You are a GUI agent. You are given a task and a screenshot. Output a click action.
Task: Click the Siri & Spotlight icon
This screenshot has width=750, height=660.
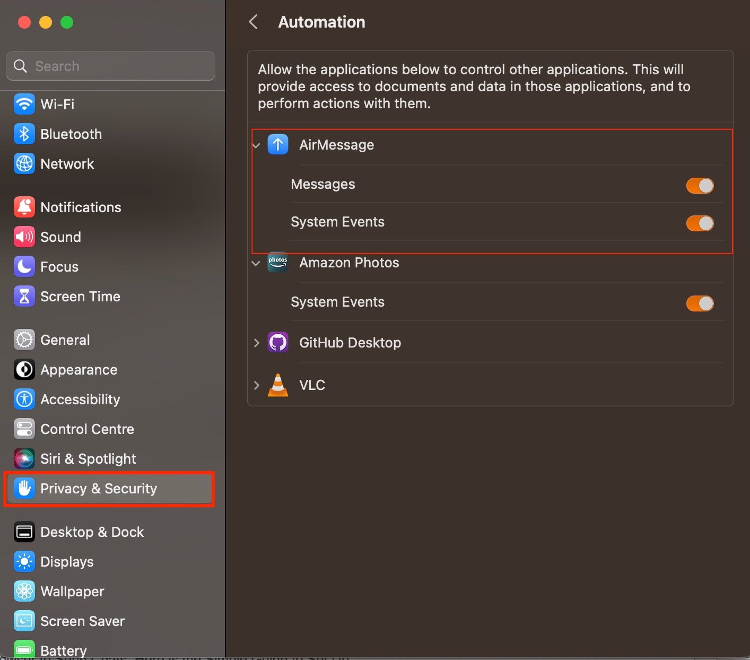click(24, 458)
